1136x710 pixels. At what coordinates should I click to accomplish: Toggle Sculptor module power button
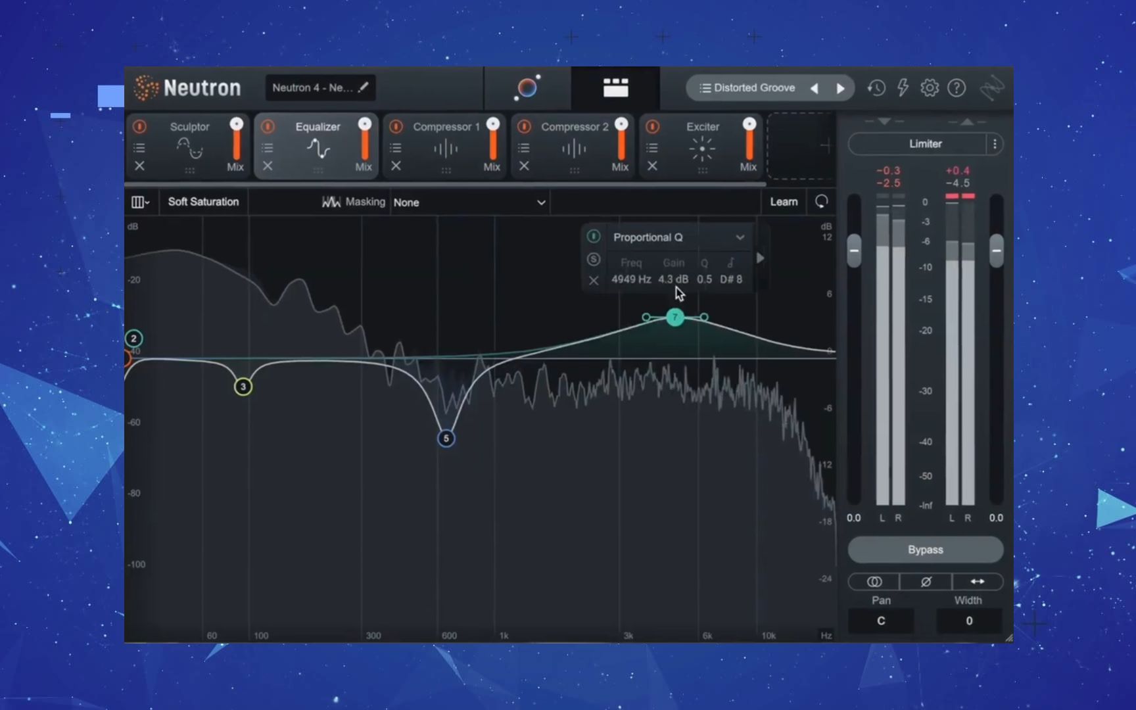click(139, 126)
